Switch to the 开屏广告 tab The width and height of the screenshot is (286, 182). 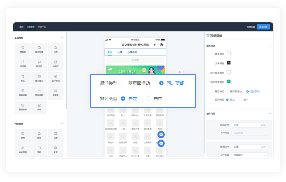coord(42,27)
